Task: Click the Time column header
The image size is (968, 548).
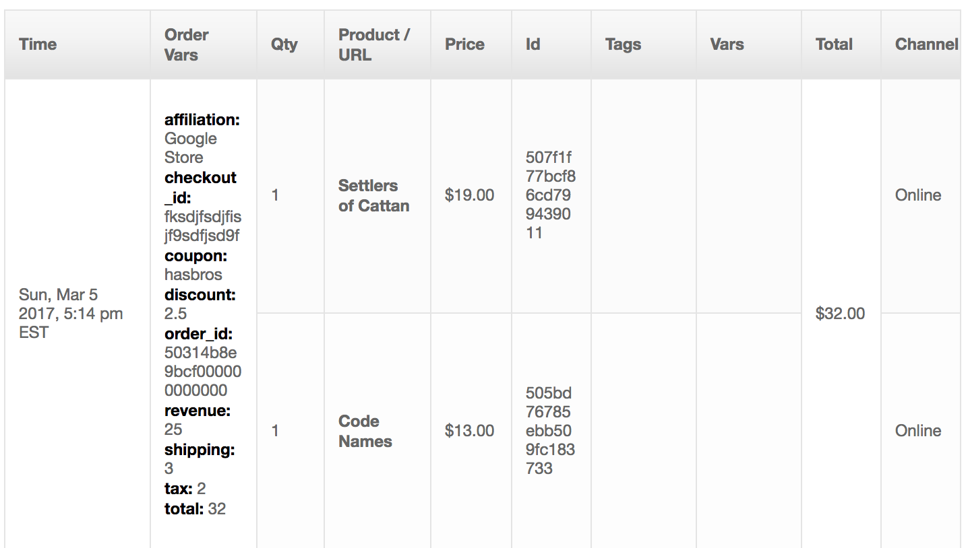Action: 38,44
